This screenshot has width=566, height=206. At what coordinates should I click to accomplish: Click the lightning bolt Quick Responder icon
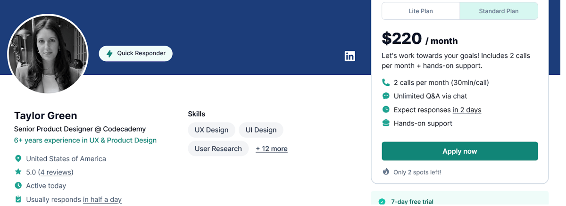tap(109, 54)
